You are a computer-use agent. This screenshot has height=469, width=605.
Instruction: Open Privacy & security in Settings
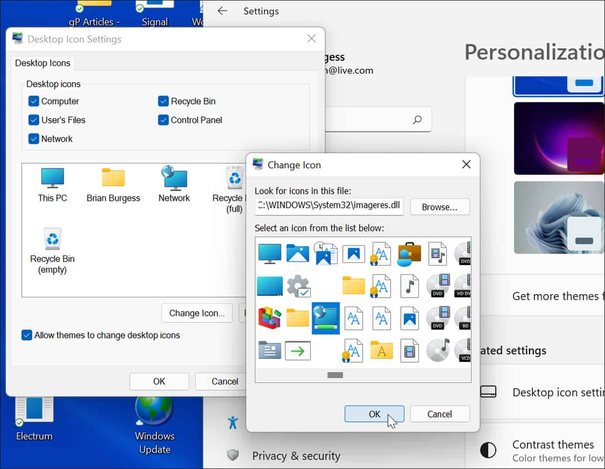pos(296,455)
